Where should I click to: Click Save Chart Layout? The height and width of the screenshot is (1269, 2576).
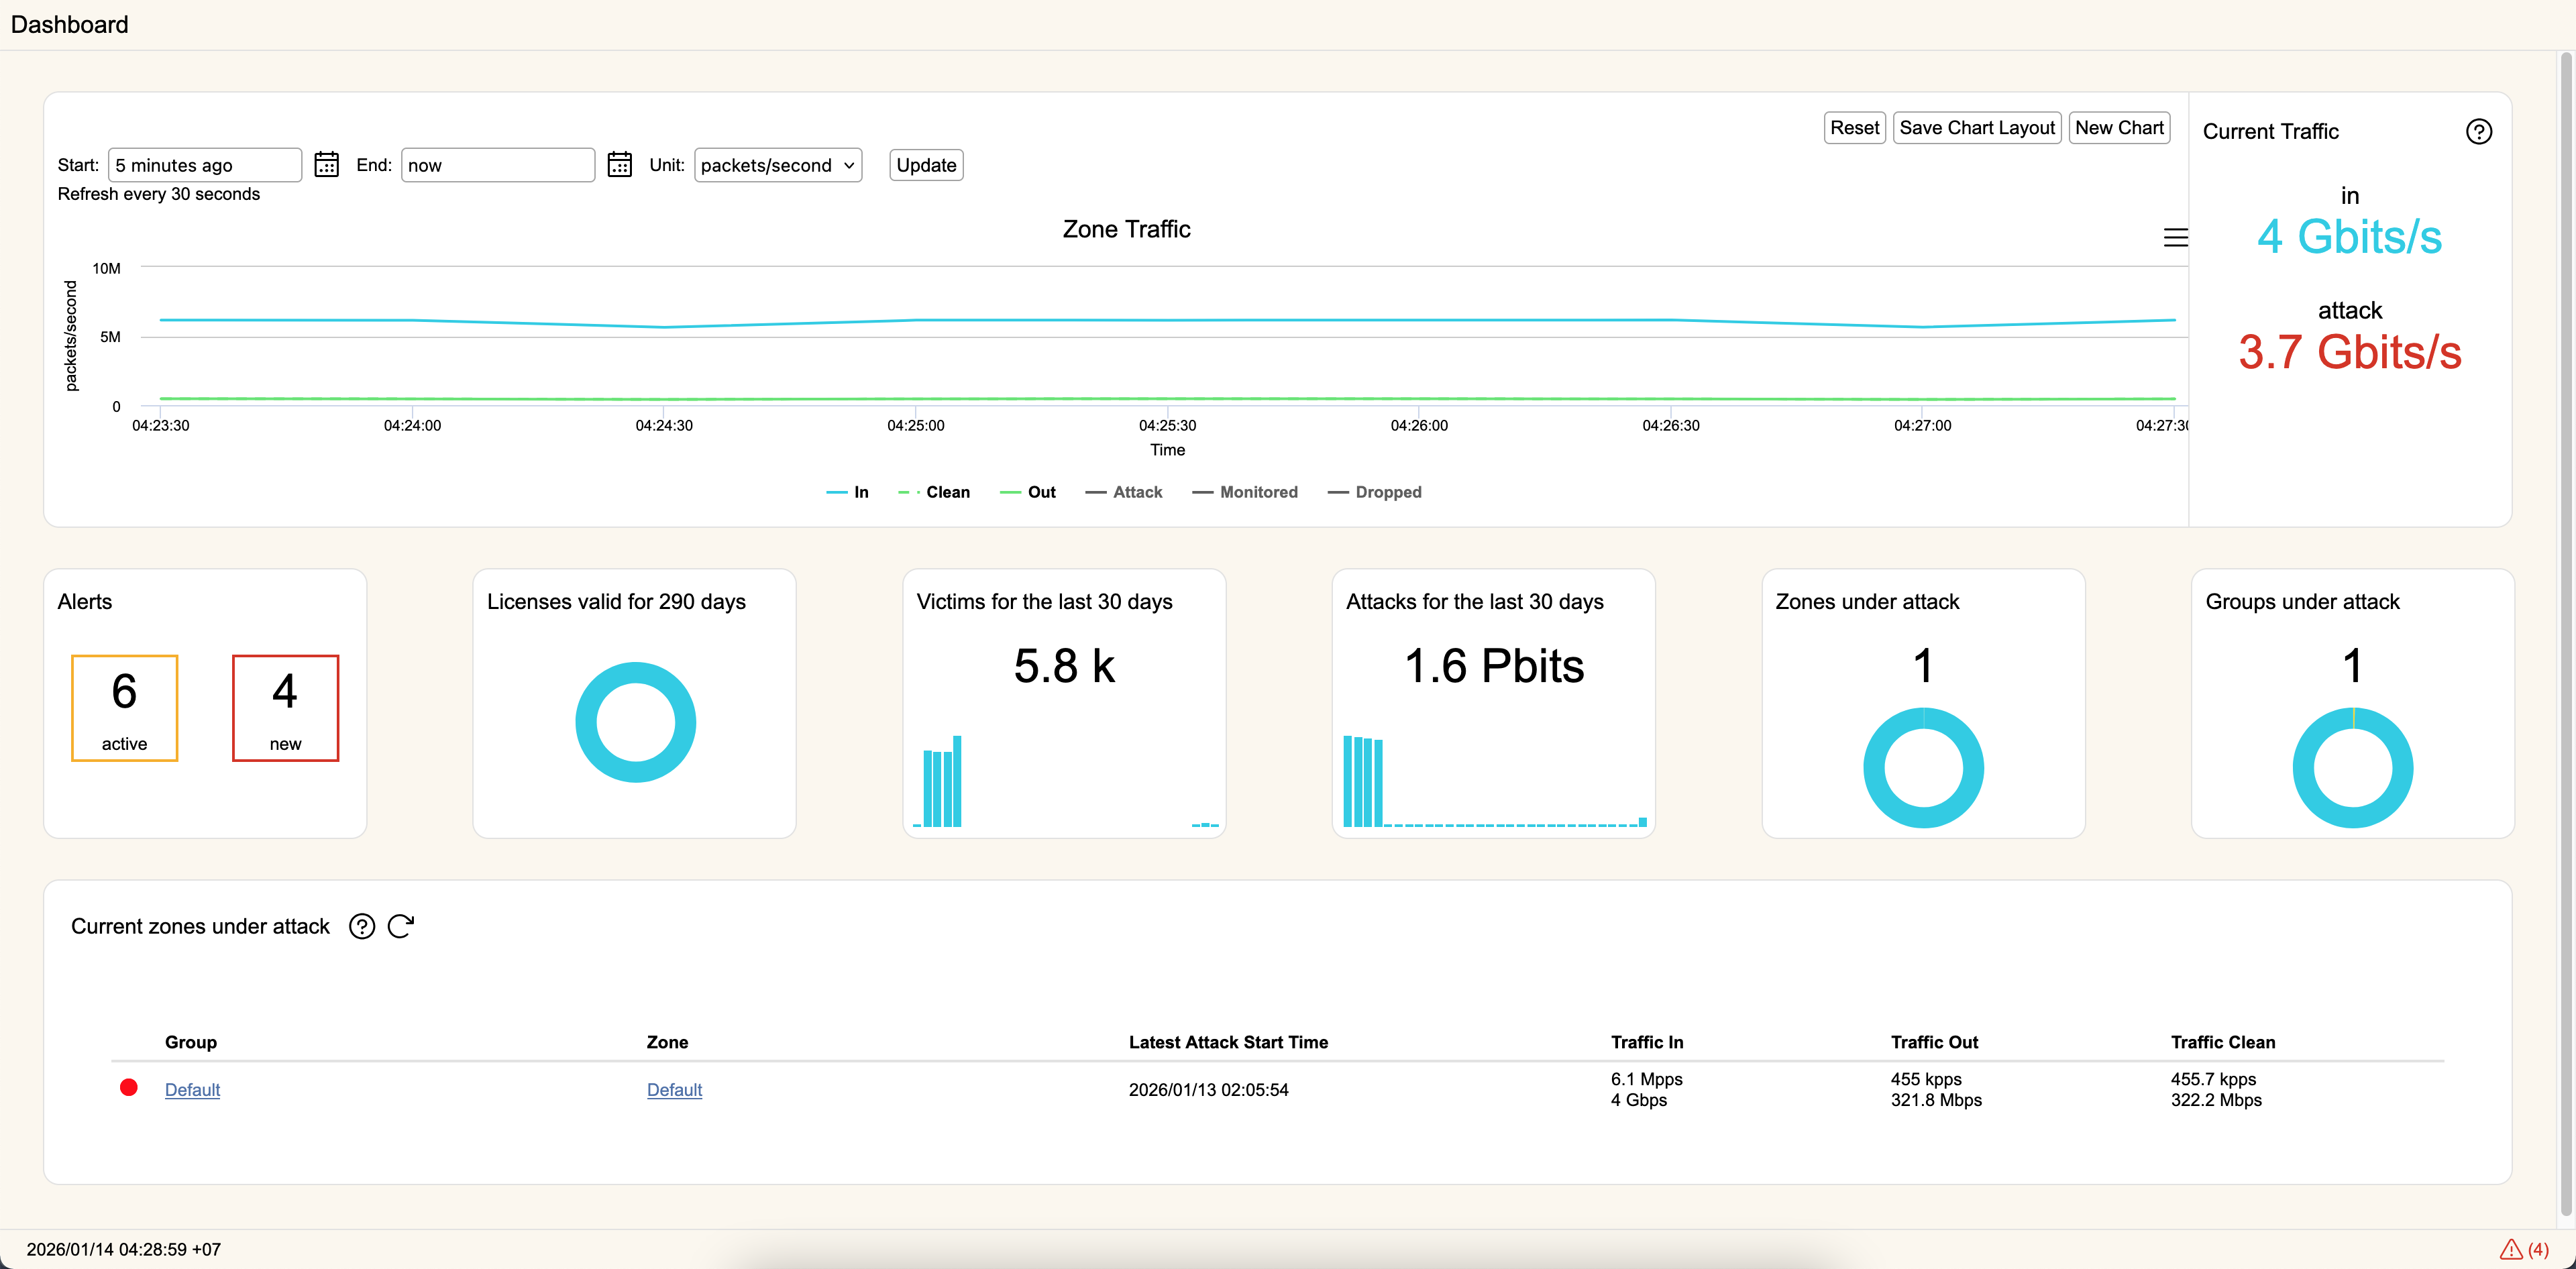(1977, 128)
